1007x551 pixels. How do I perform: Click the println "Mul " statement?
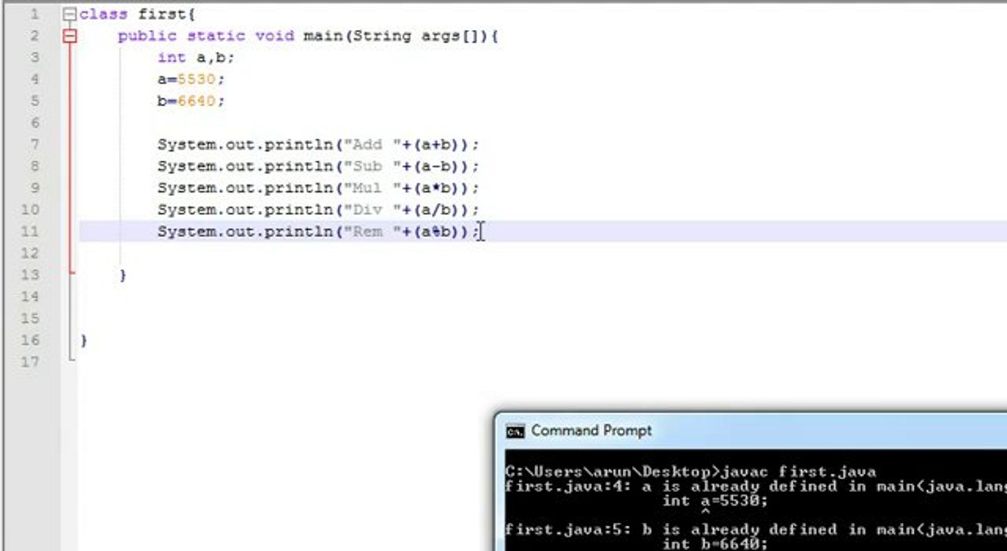tap(318, 187)
